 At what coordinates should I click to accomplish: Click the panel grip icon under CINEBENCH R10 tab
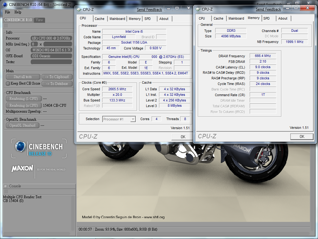point(6,26)
